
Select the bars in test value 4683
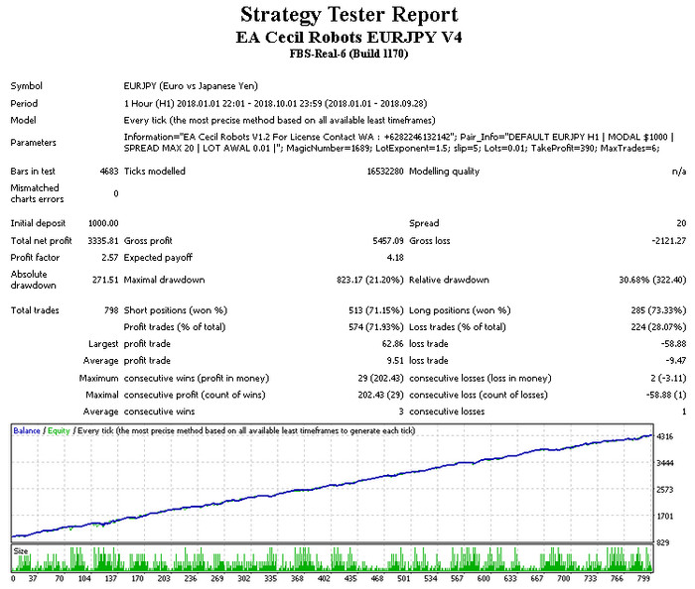coord(109,172)
